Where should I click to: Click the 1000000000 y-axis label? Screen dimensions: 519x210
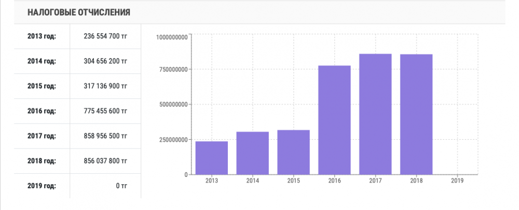pyautogui.click(x=172, y=36)
